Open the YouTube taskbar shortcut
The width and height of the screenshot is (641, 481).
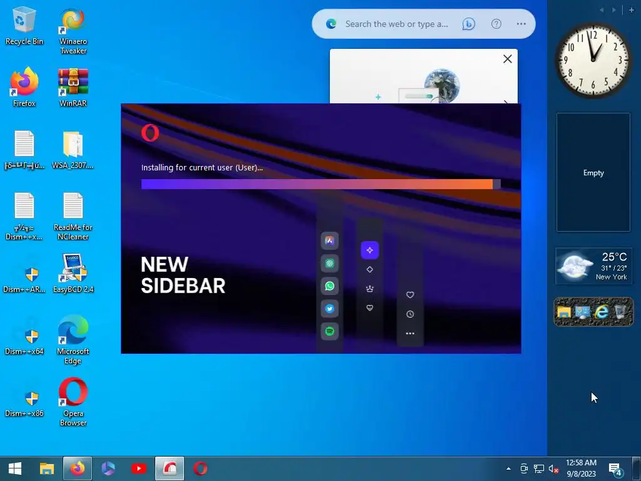pos(138,468)
